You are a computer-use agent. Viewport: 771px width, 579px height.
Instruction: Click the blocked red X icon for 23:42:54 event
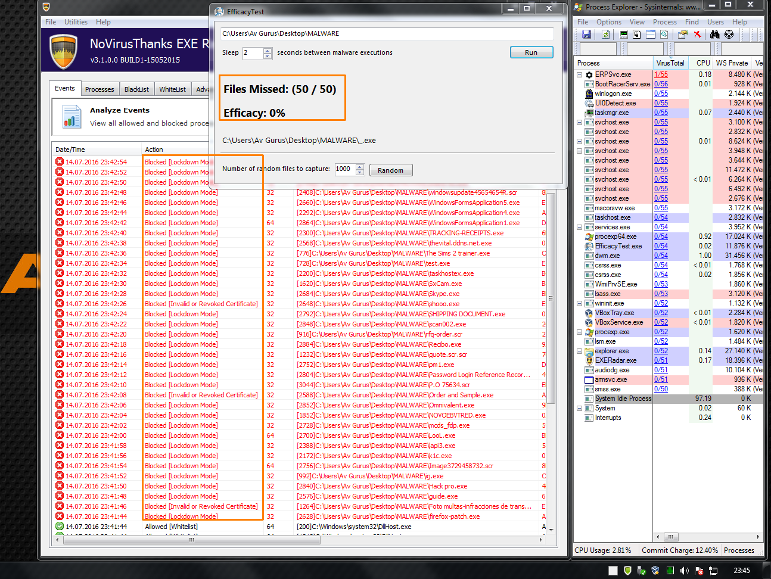point(60,161)
